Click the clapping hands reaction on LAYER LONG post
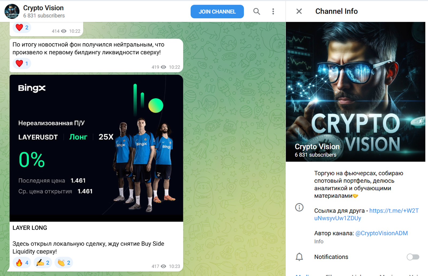Screen dimensions: 428x276 click(64, 263)
